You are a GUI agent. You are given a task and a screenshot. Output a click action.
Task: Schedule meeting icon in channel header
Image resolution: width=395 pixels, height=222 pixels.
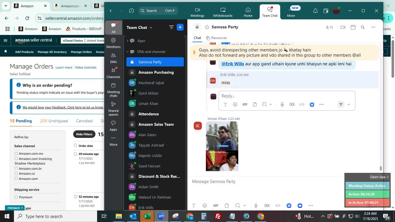click(x=353, y=27)
